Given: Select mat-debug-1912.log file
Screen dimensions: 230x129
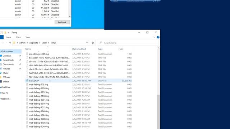Looking at the screenshot, I should [x=78, y=92].
